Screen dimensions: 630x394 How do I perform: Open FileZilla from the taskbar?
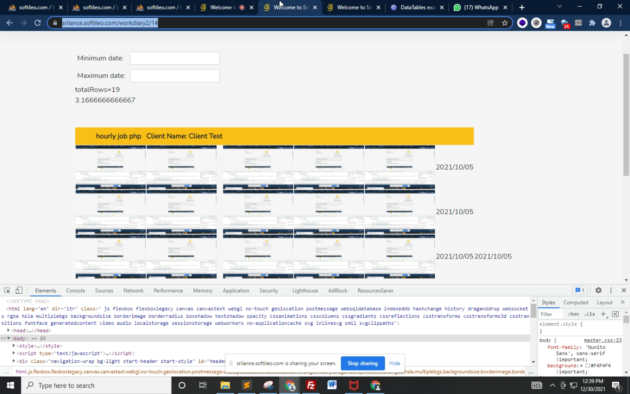311,385
